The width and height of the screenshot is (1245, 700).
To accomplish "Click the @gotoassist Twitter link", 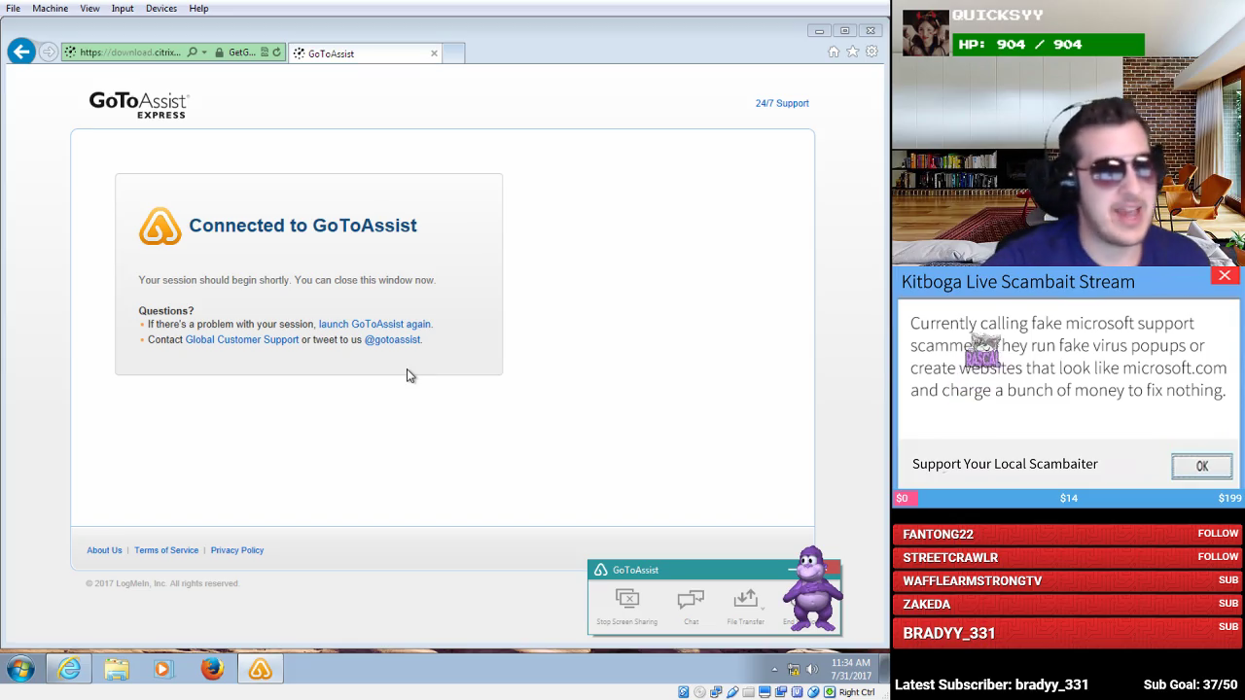I will 392,340.
